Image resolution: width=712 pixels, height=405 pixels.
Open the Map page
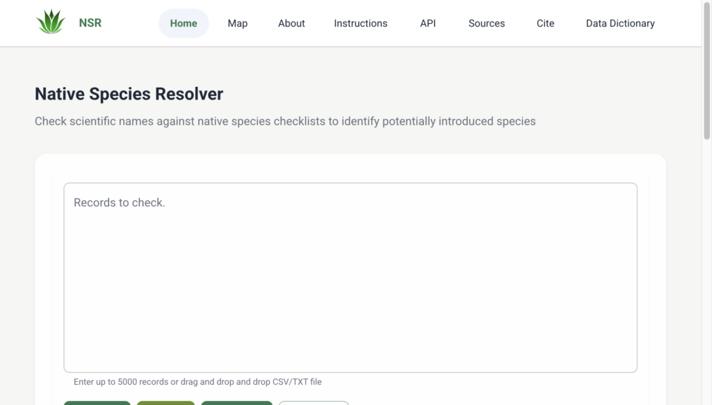point(238,23)
